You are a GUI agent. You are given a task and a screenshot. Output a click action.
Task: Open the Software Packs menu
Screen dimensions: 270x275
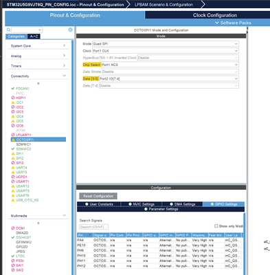coord(233,23)
